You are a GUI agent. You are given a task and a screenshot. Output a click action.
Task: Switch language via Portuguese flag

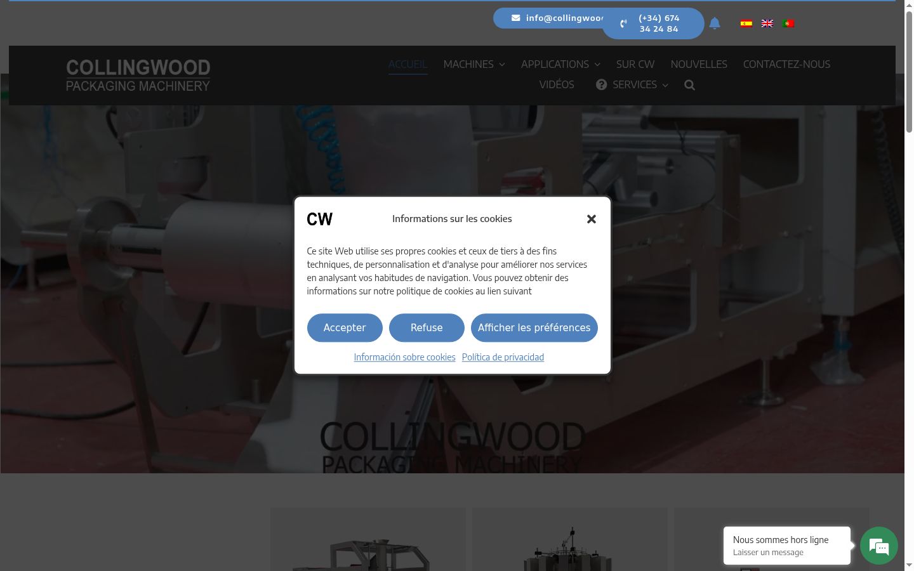(x=788, y=23)
